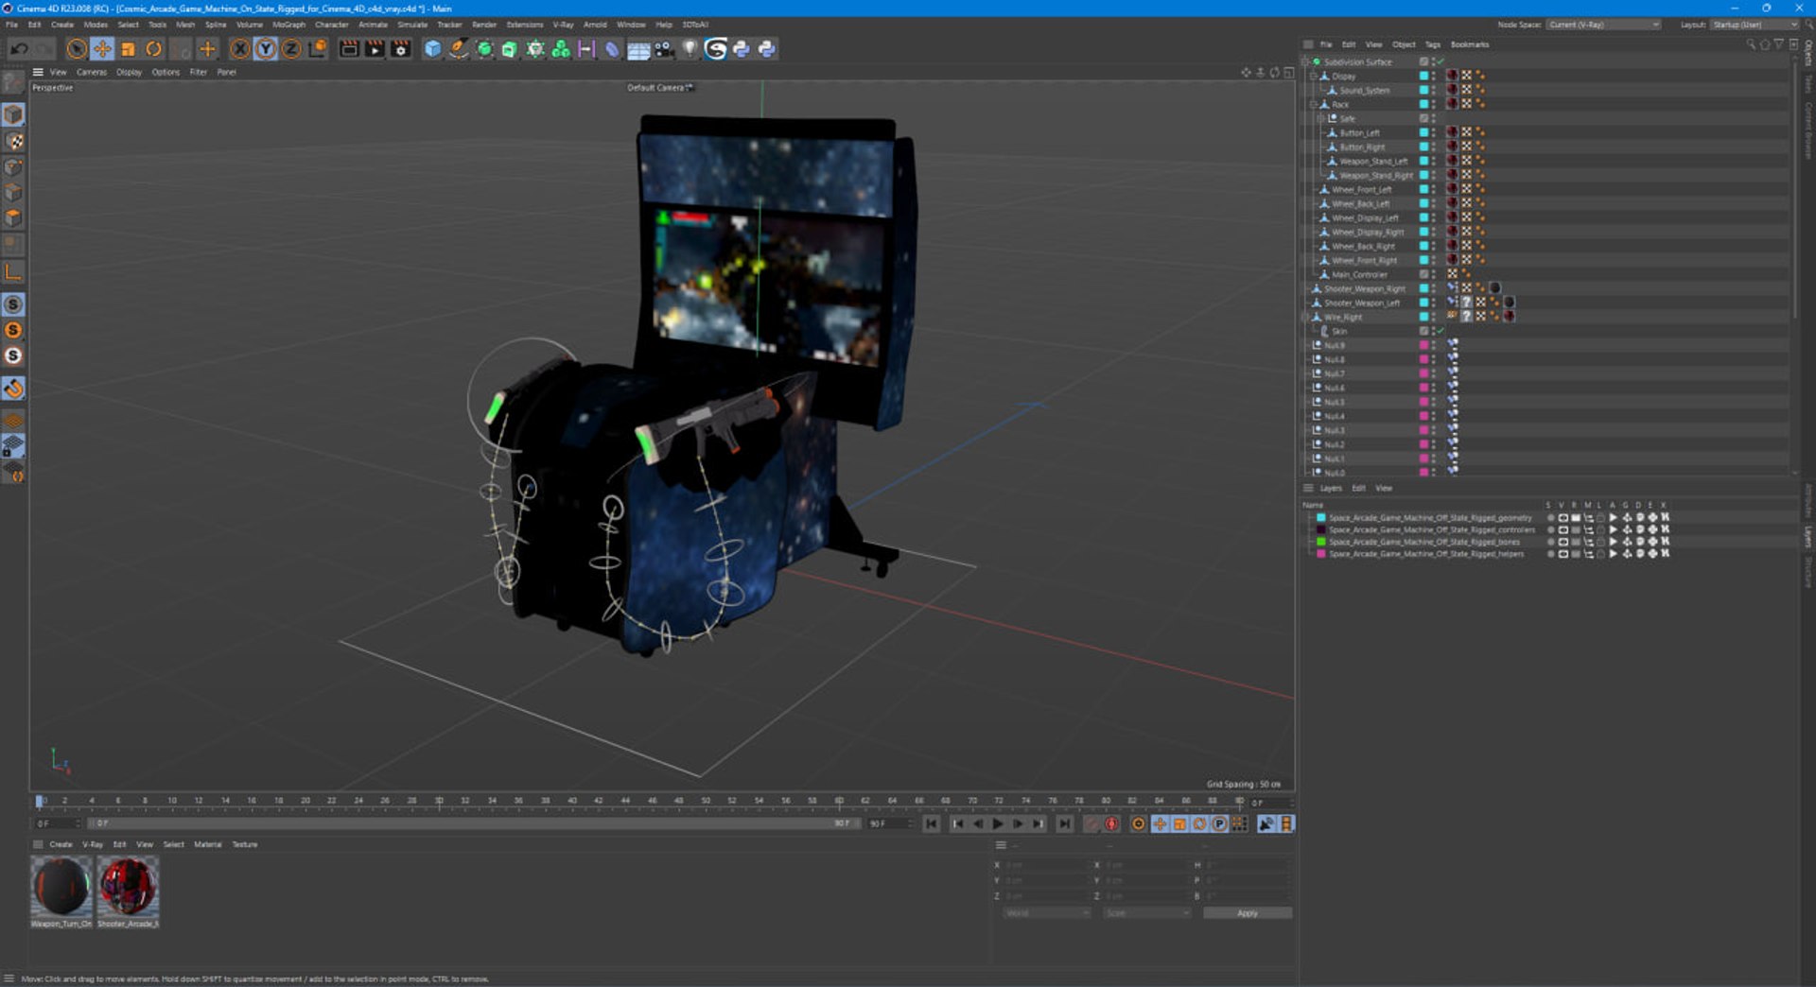Screen dimensions: 1816x987
Task: Toggle visibility of the controllers layer
Action: pos(1563,530)
